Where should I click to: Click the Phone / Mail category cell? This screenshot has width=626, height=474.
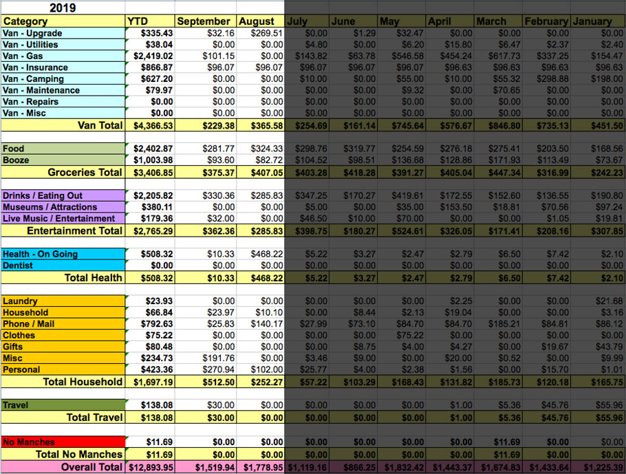point(62,323)
